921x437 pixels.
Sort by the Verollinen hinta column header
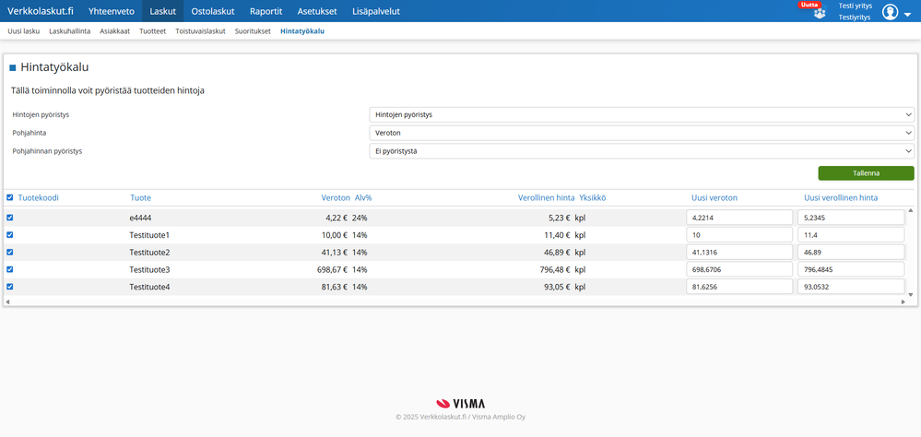point(546,197)
